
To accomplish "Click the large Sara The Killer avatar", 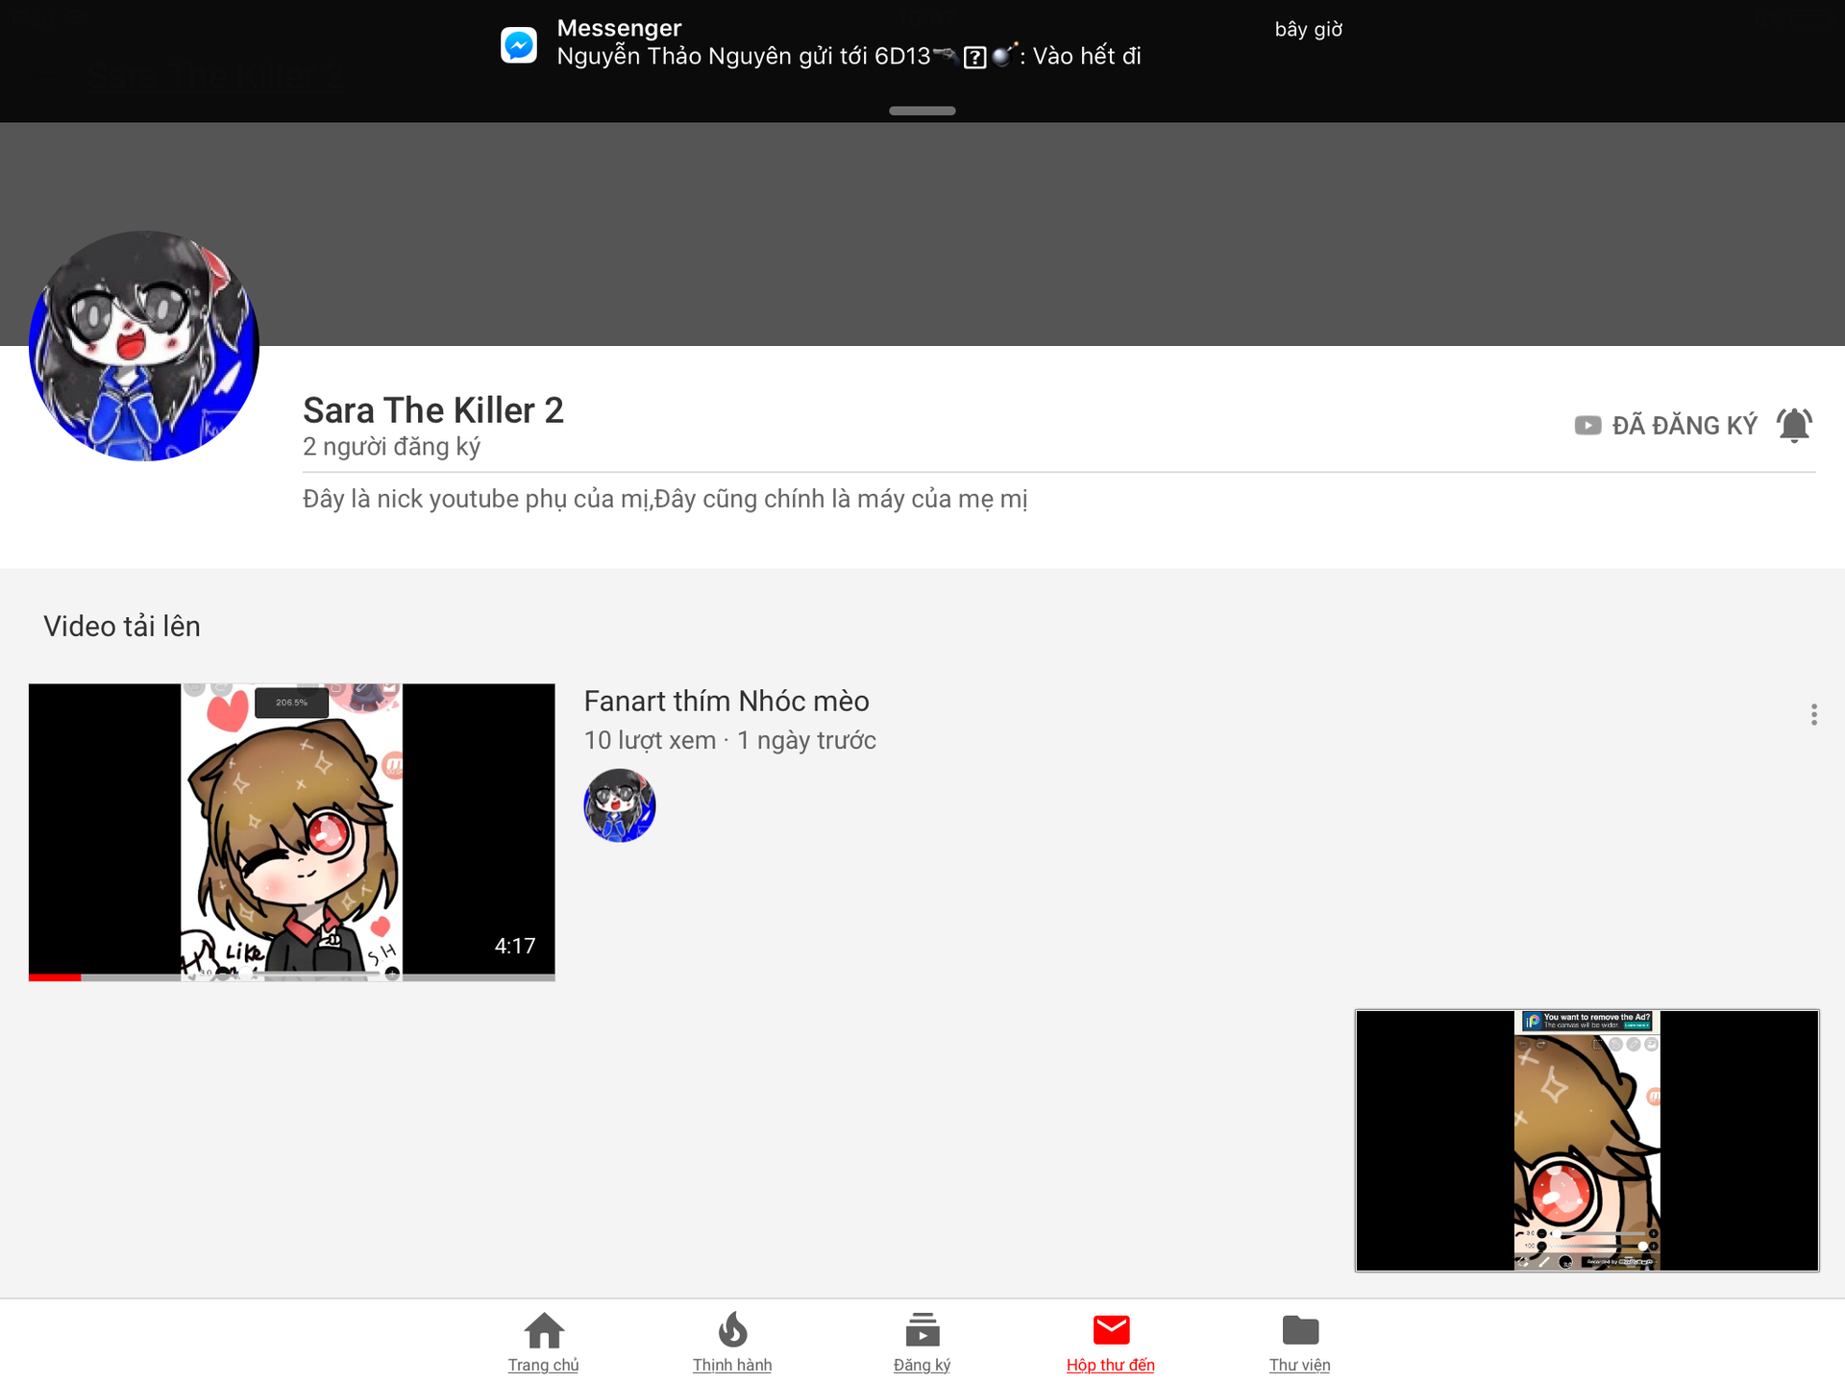I will pos(144,346).
